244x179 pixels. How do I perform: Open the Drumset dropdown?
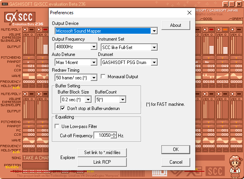coord(154,62)
